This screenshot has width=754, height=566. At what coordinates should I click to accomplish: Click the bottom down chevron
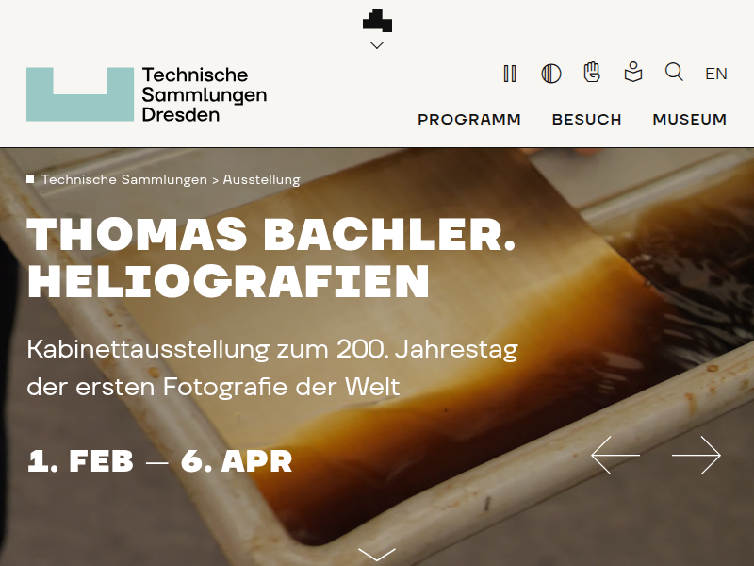377,555
